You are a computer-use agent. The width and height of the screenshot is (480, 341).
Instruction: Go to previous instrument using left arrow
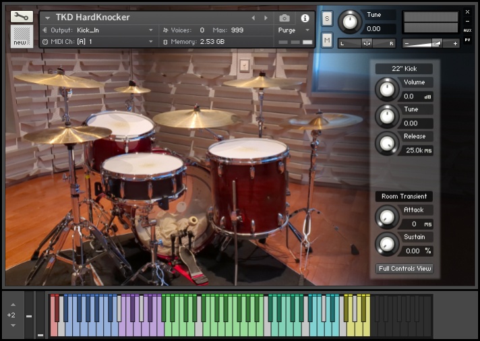click(253, 18)
